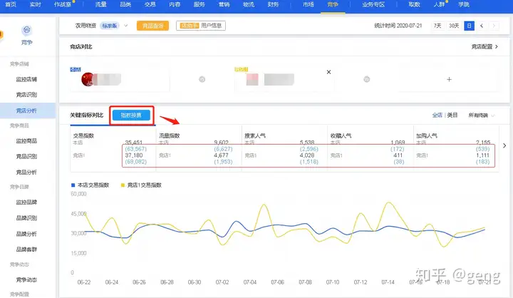Open the 实时 top menu
513x298 pixels.
35,4
